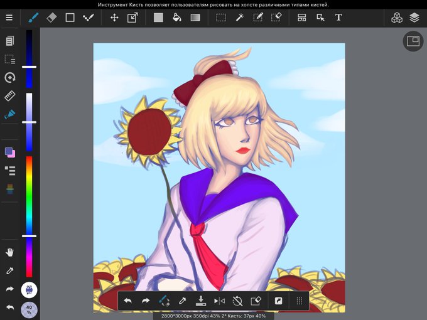Click the canvas info status text

(213, 316)
